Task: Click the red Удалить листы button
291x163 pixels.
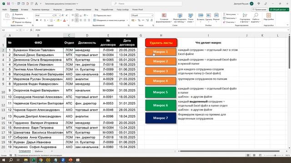Action: pos(161,43)
